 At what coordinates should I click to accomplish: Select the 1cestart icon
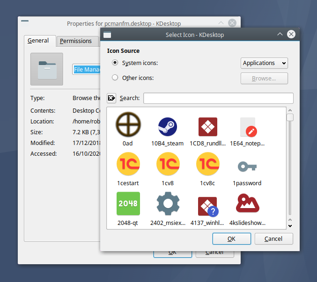128,164
